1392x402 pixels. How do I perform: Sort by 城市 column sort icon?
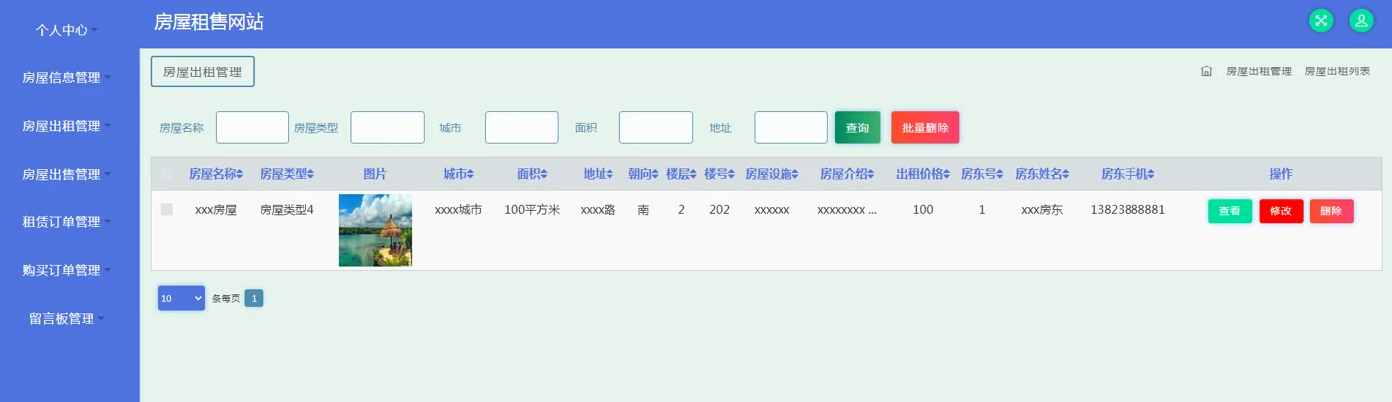(470, 174)
